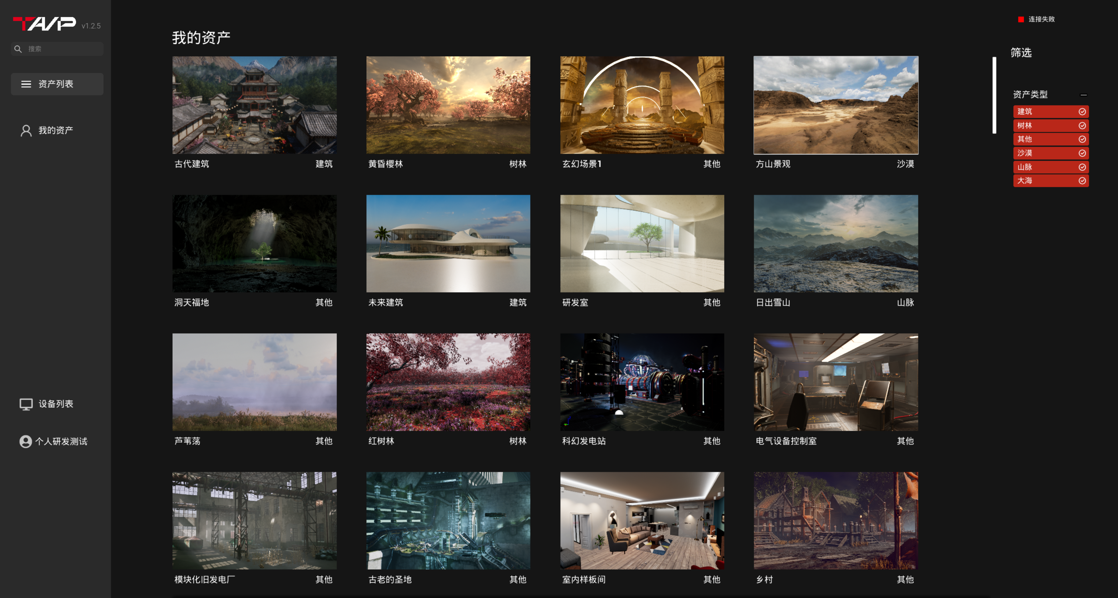Open the 黄昏樱林 asset thumbnail

[448, 105]
